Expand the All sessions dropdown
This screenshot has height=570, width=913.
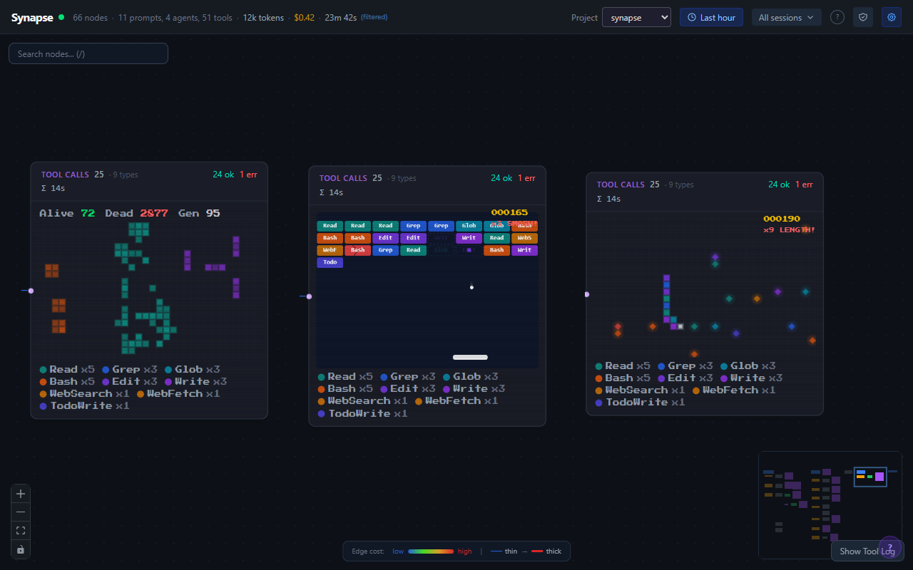coord(786,17)
